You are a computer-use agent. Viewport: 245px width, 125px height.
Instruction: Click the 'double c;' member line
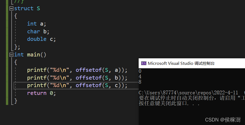pyautogui.click(x=41, y=39)
